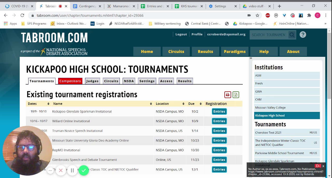Select the Tournaments tab

41,81
